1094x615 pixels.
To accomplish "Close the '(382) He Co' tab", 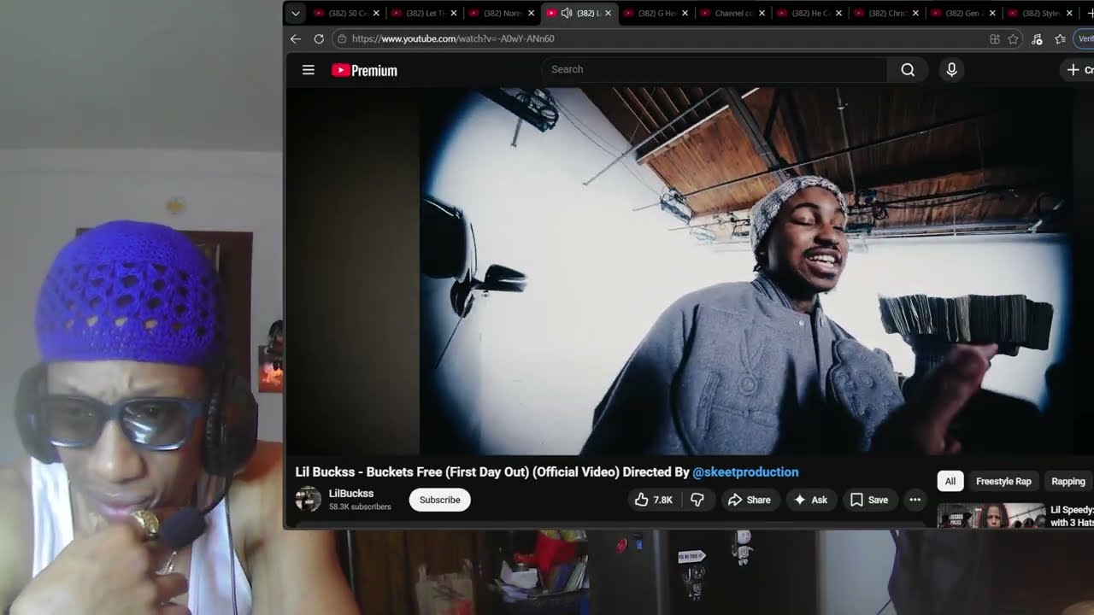I will (838, 13).
